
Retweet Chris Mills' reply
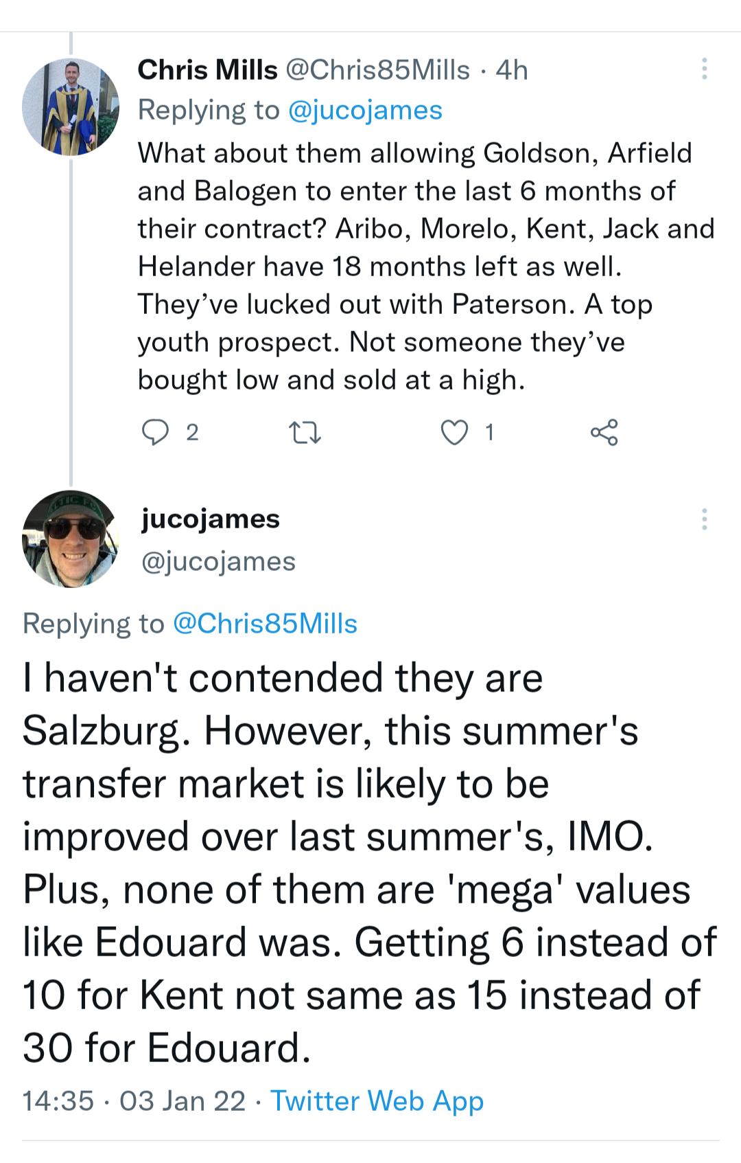[x=305, y=433]
